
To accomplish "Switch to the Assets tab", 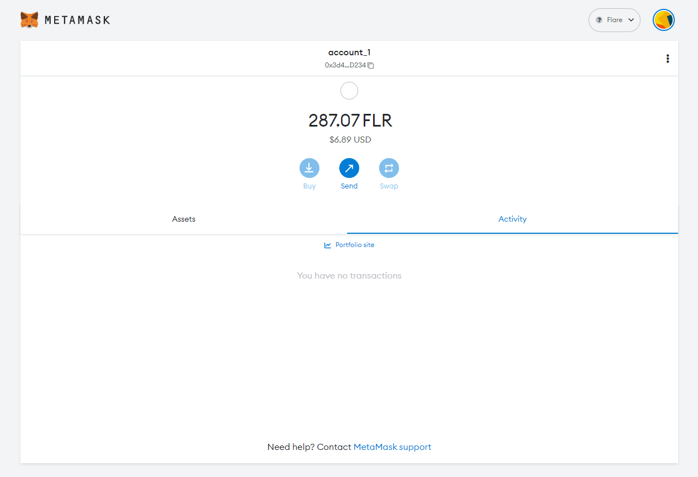I will tap(183, 219).
